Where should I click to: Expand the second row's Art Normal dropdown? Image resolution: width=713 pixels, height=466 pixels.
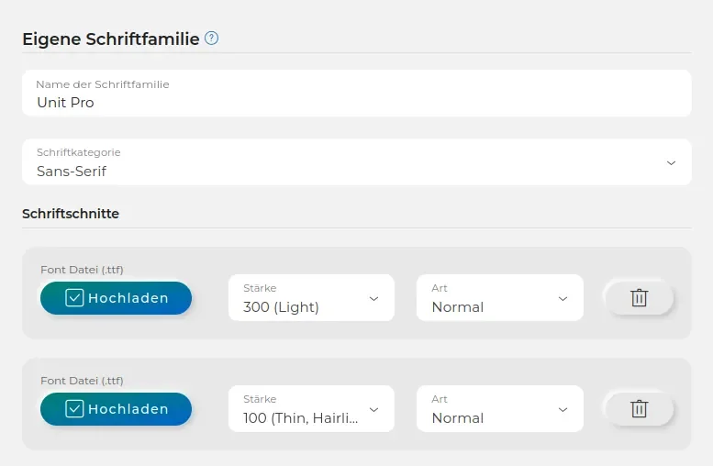(x=500, y=409)
